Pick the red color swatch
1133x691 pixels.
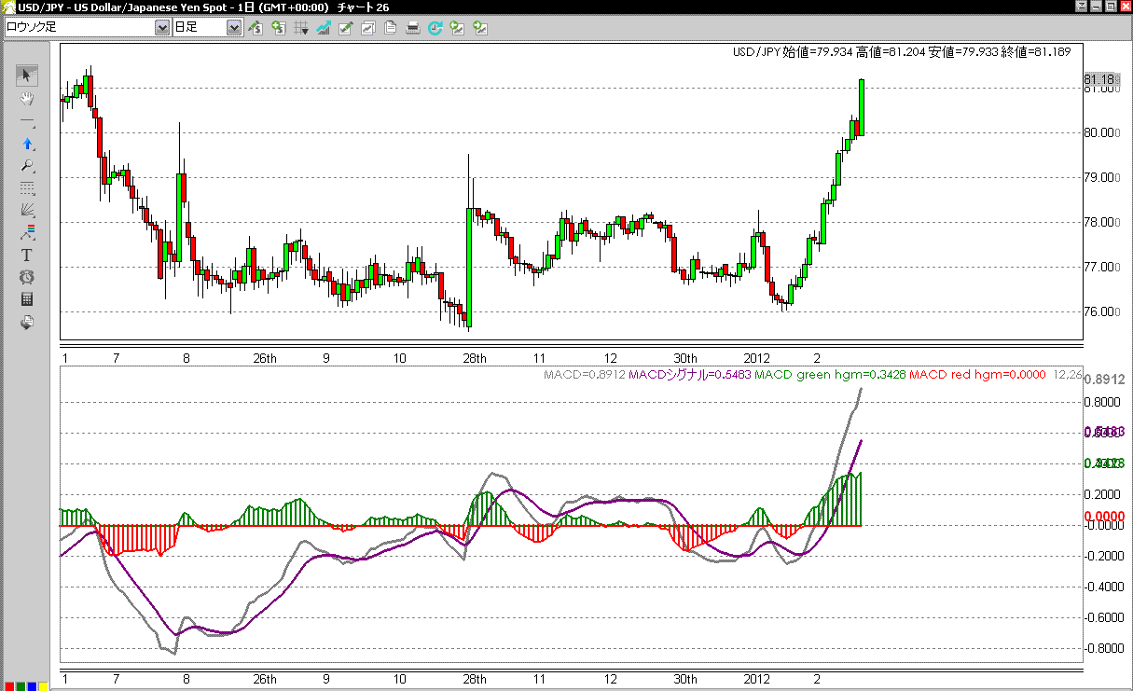(x=7, y=686)
